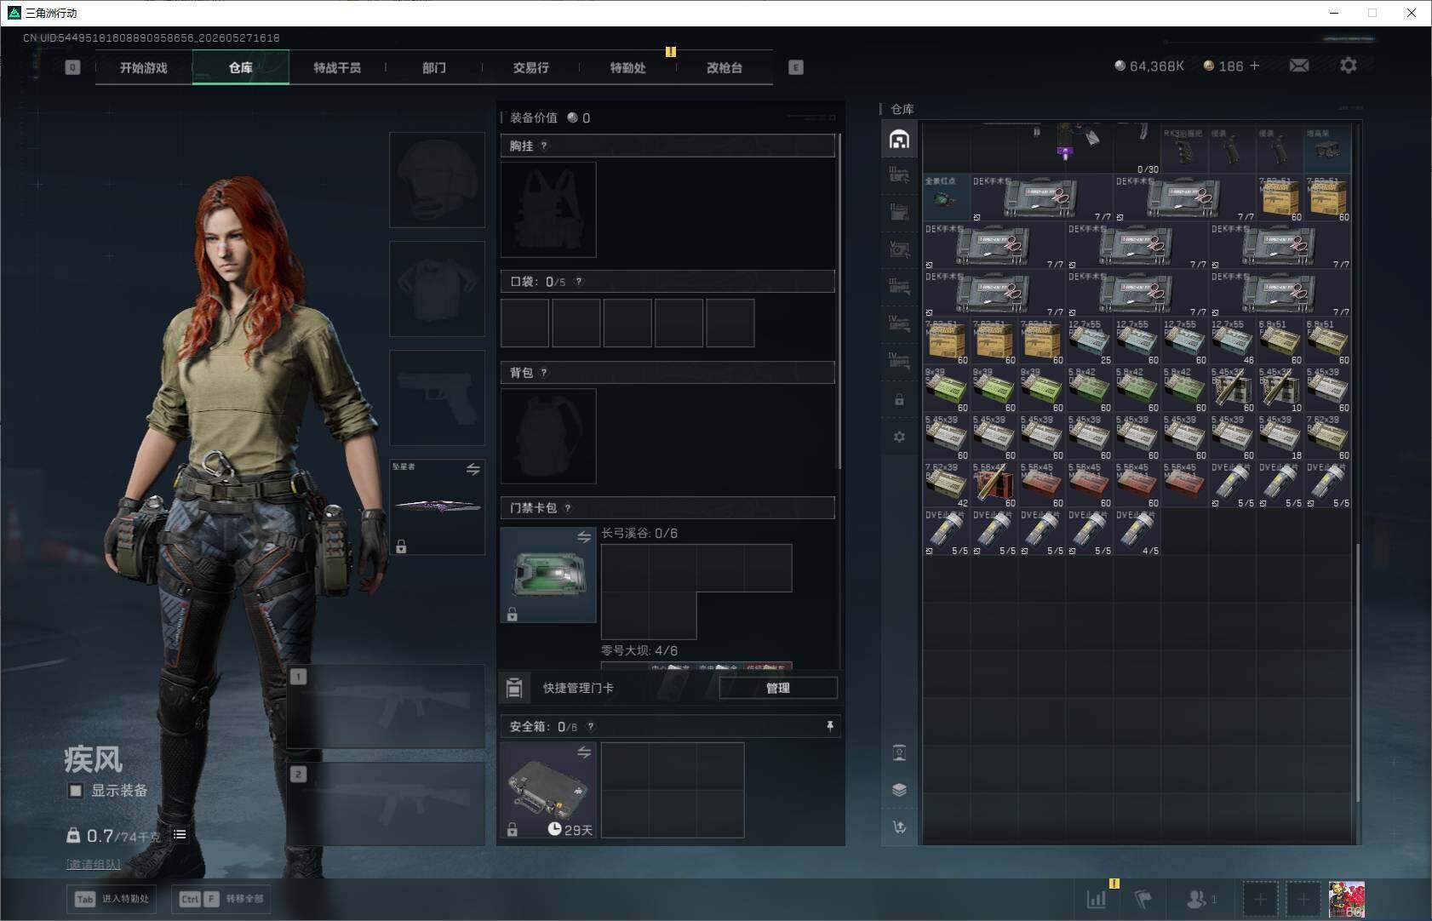This screenshot has height=921, width=1432.
Task: Click the cart upload icon in stash sidebar
Action: pyautogui.click(x=899, y=827)
